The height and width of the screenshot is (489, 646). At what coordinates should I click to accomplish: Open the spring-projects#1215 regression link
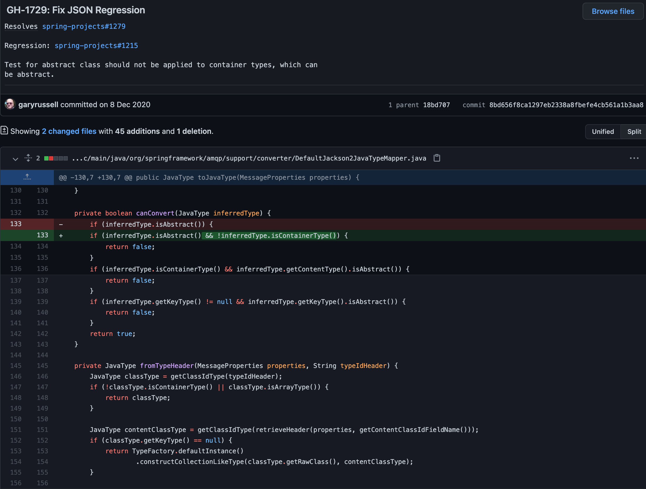(96, 46)
